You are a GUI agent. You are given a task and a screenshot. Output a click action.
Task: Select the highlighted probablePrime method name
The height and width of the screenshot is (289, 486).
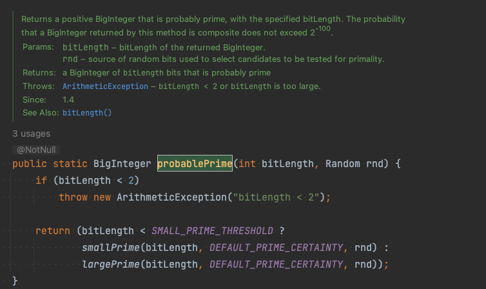[x=195, y=163]
